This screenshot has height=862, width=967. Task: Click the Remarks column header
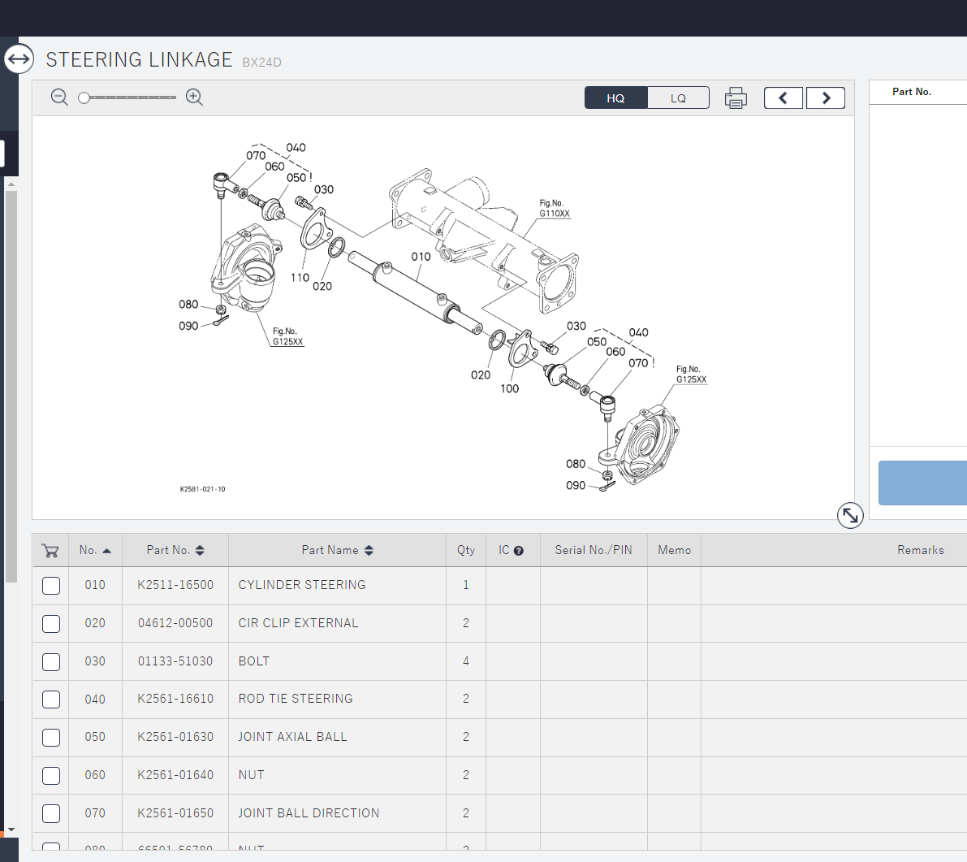[x=920, y=550]
